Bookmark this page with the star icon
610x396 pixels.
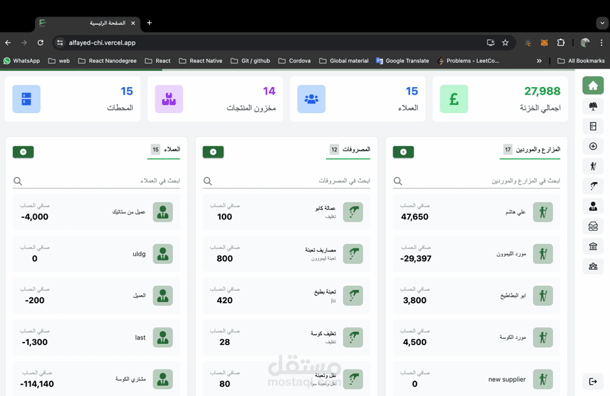(x=505, y=43)
